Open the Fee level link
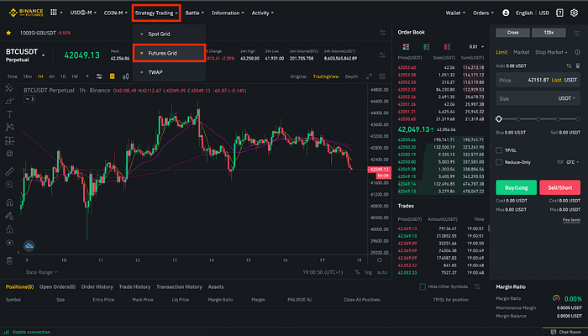This screenshot has height=336, width=588. point(571,220)
